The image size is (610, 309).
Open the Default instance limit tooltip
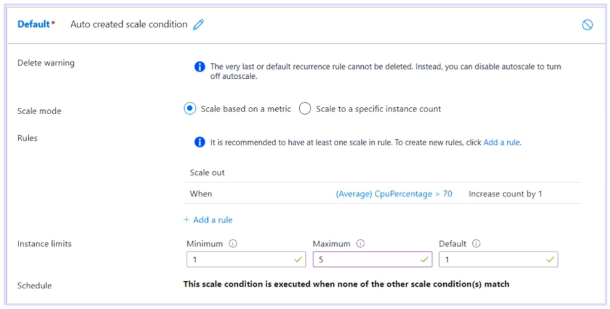coord(475,243)
